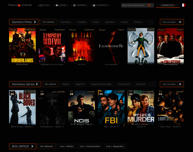Open Sympathy for the Devil poster

coord(52,46)
